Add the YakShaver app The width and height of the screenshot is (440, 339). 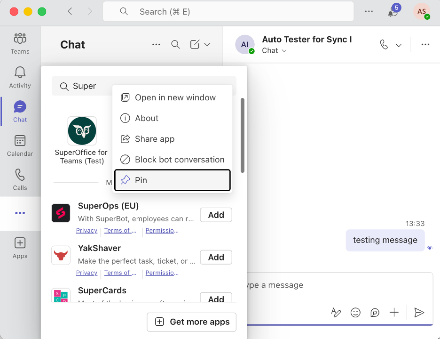click(216, 257)
